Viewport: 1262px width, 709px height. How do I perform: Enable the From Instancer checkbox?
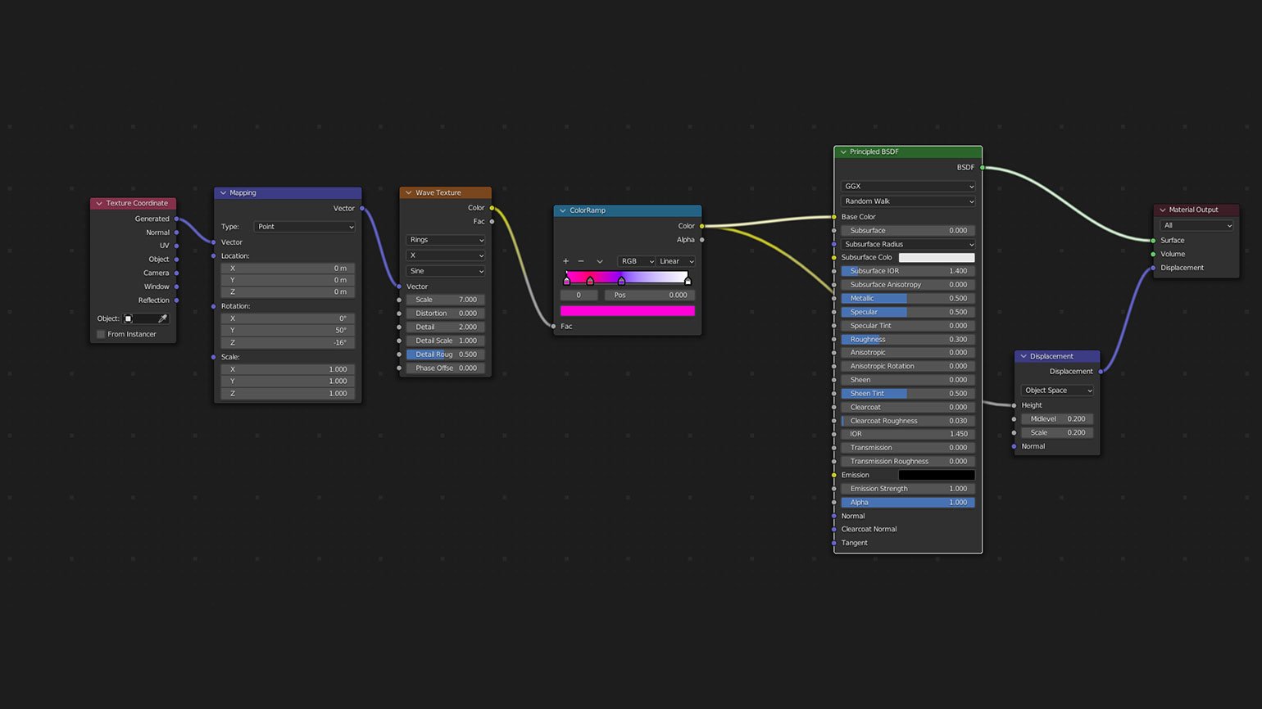click(101, 334)
